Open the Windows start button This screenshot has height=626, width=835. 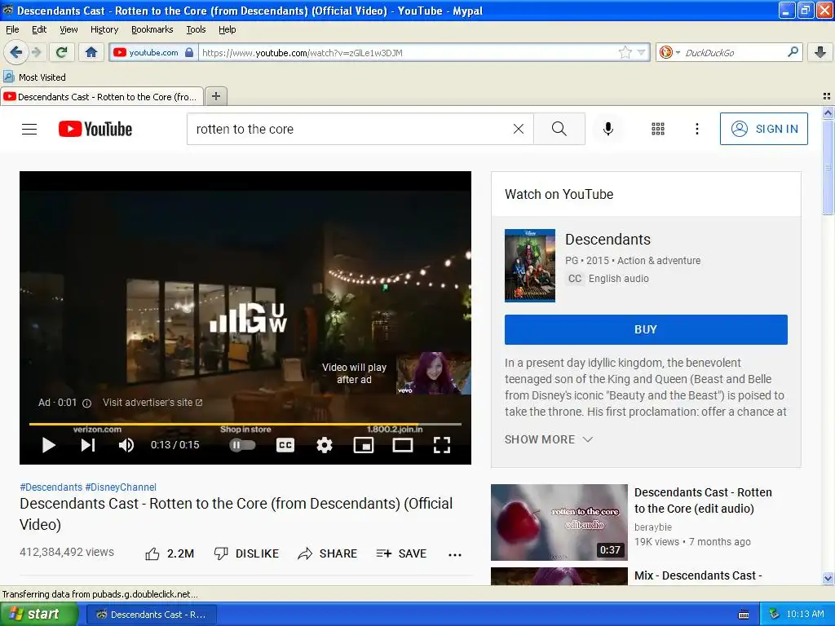pos(39,614)
